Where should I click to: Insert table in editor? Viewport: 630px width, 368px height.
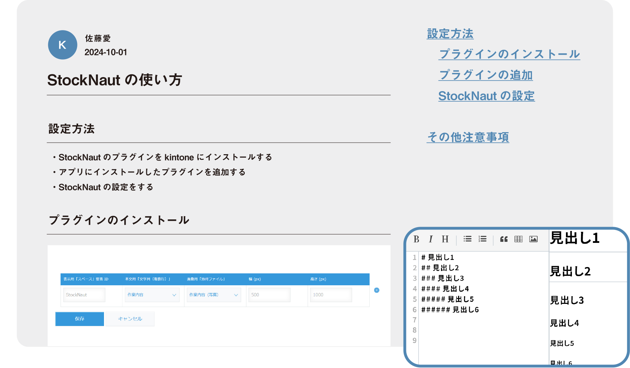518,239
